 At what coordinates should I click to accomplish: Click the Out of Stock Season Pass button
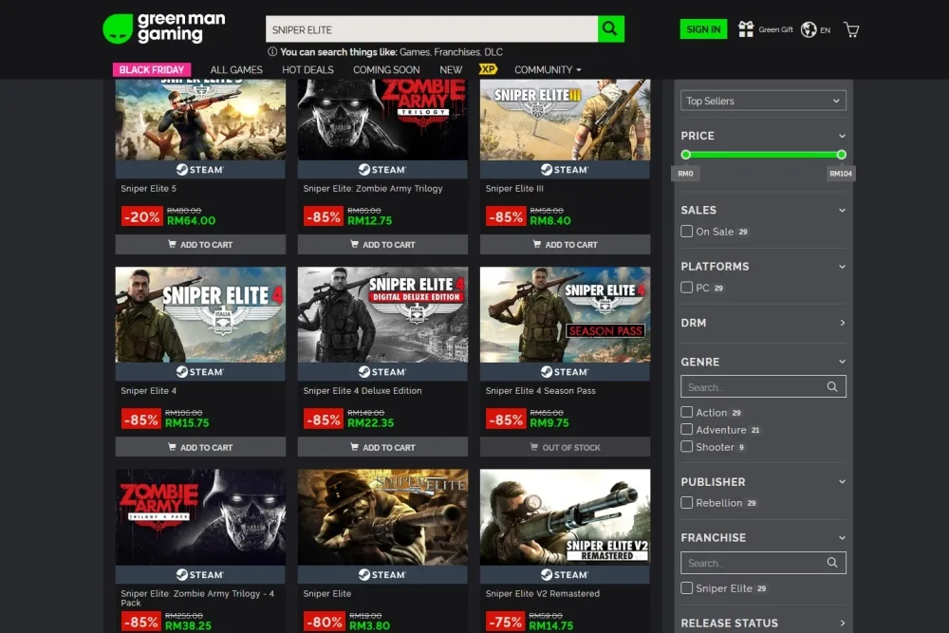[x=565, y=447]
